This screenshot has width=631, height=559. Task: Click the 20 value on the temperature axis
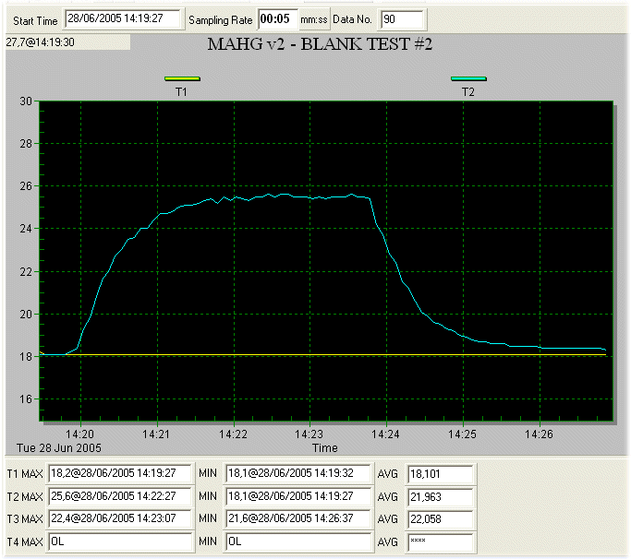tap(26, 315)
